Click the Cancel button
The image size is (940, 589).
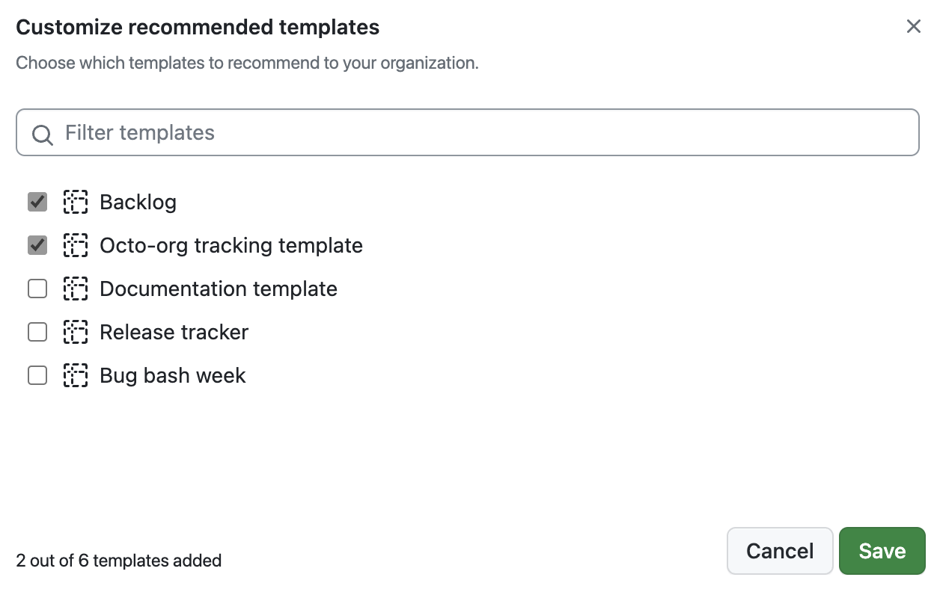(780, 551)
